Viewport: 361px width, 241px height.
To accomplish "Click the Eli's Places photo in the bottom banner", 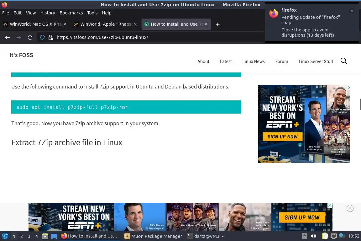I will point(140,217).
